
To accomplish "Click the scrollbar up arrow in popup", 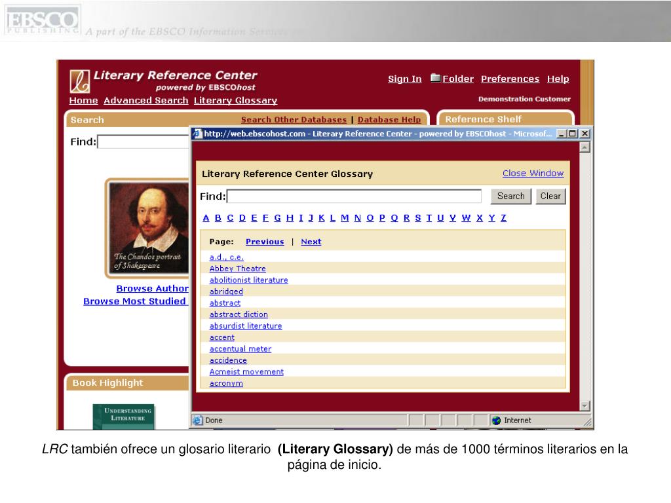I will coord(585,147).
